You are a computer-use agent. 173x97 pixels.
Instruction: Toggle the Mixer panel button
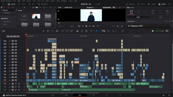(141, 4)
